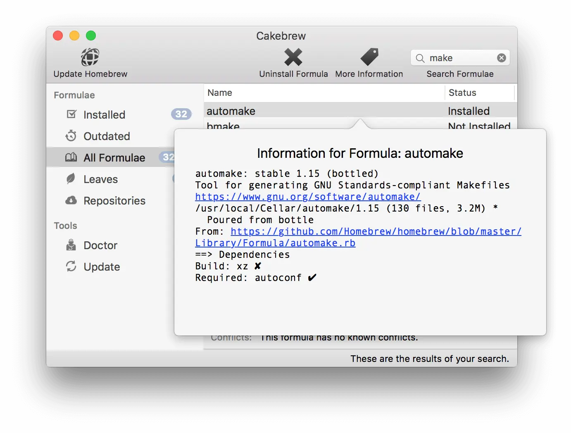
Task: Click the Update Homebrew label
Action: click(90, 74)
